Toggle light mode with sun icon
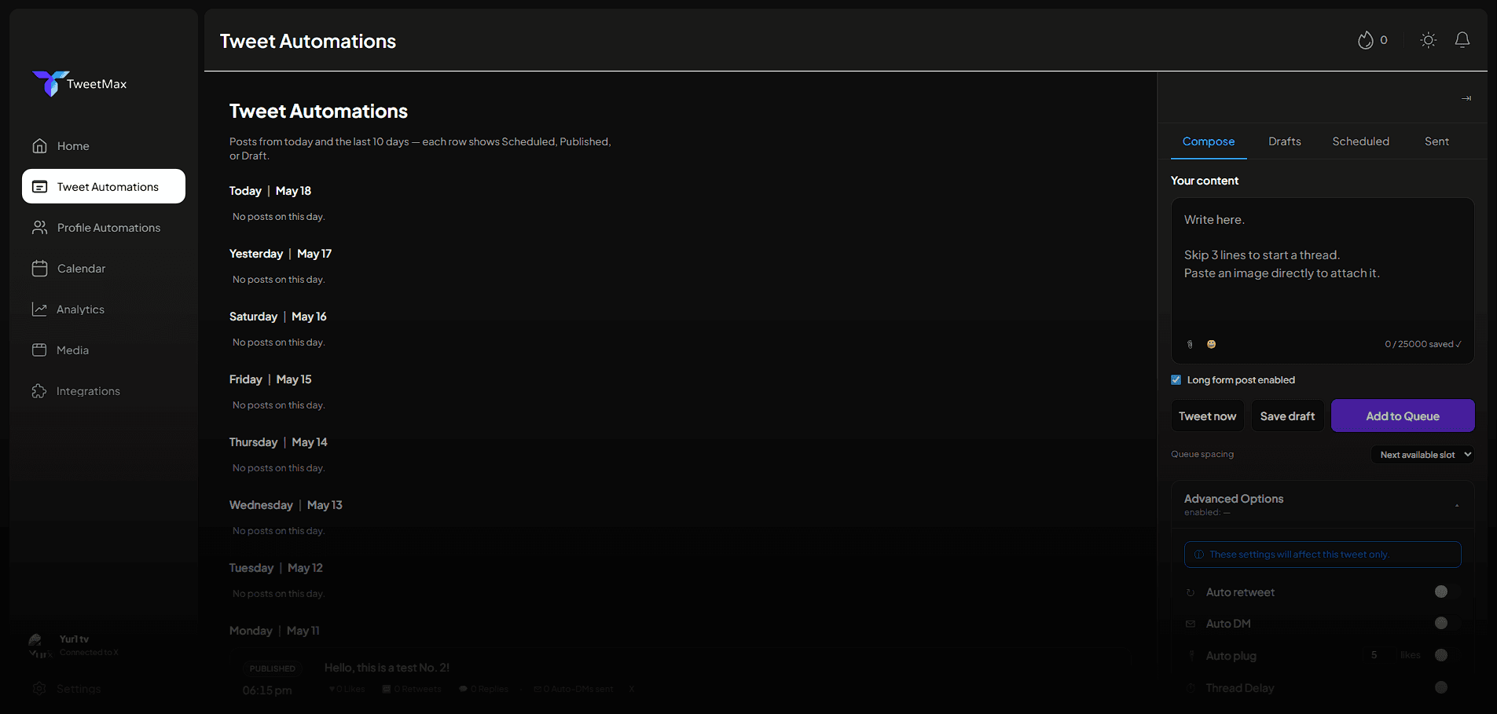The image size is (1497, 714). click(1429, 40)
